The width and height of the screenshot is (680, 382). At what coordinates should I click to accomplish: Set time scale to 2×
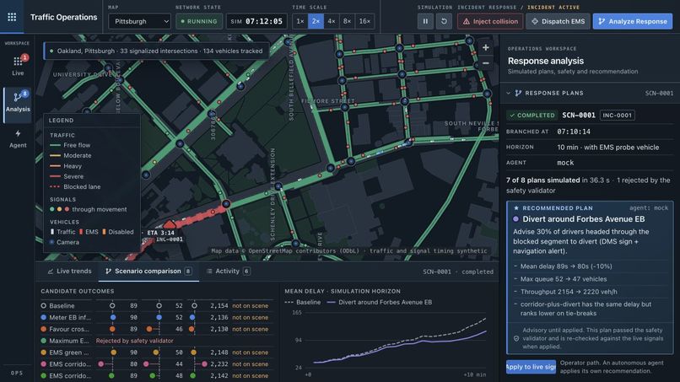(x=316, y=21)
